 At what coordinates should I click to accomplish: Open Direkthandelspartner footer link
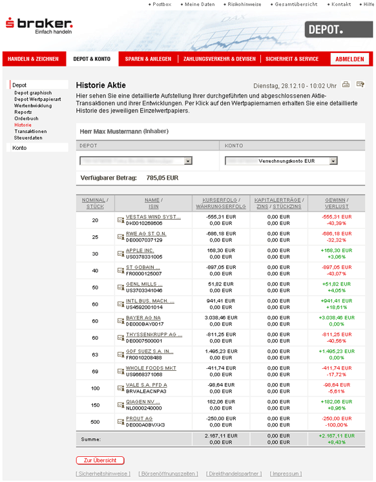234,474
